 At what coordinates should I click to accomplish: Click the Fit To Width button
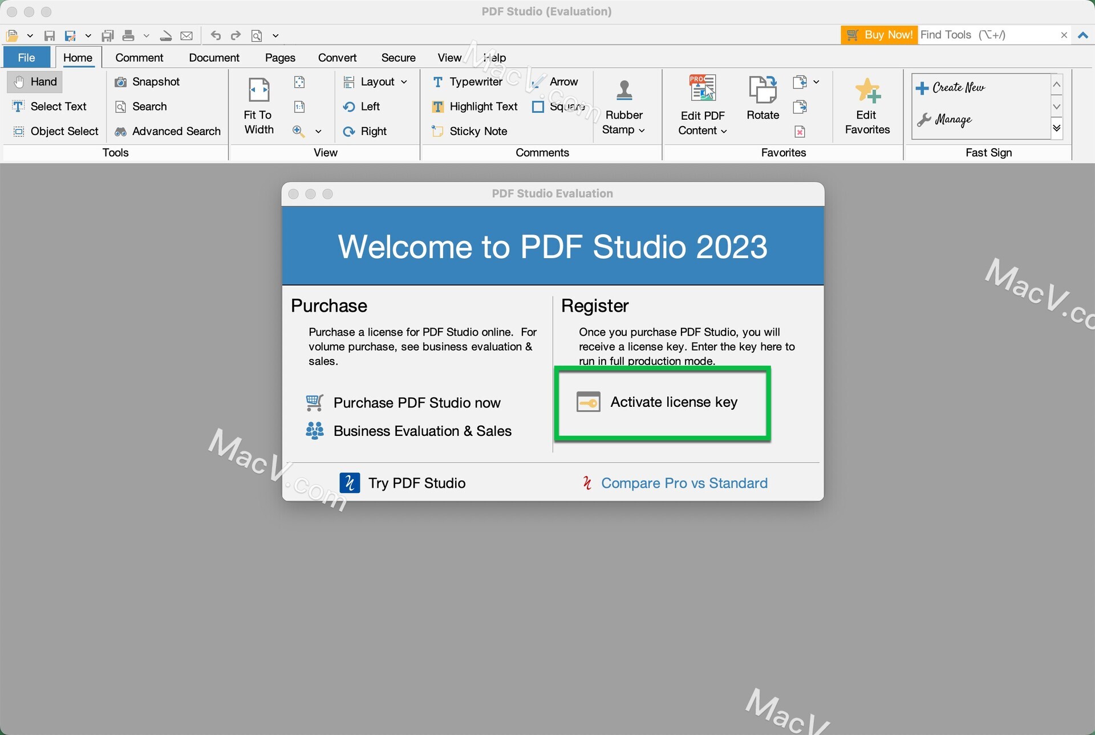[259, 106]
